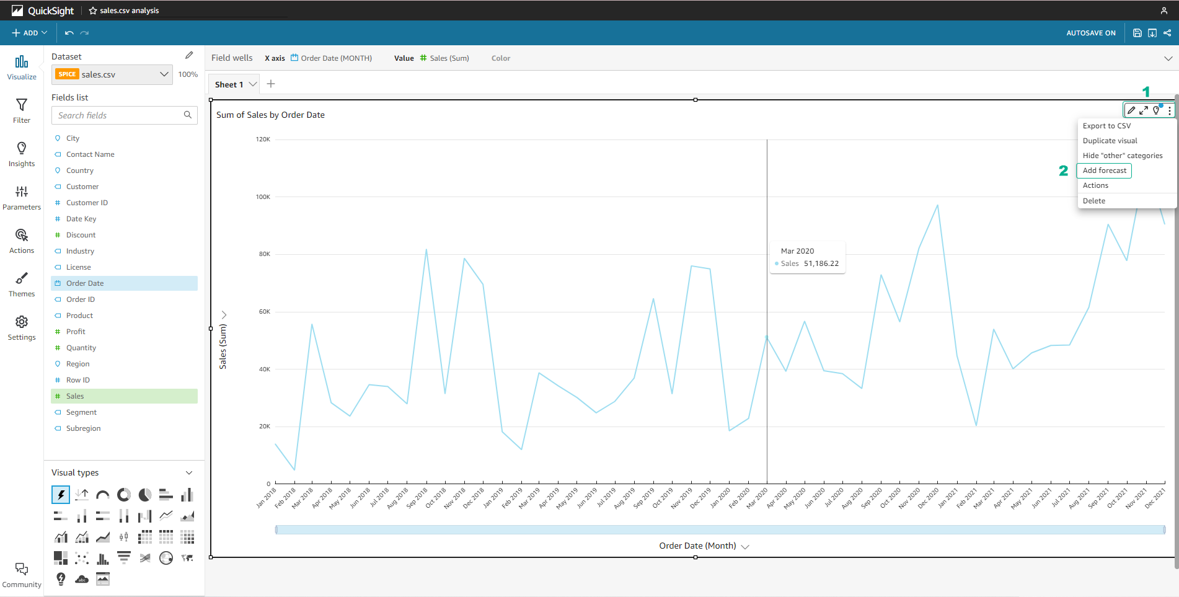Select the pie chart visual type
This screenshot has height=597, width=1179.
click(145, 495)
